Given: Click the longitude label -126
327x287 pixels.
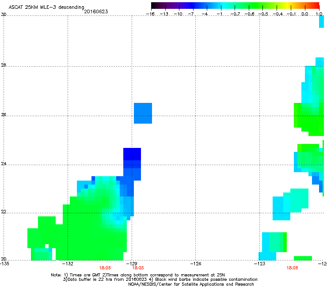Looking at the screenshot, I should pyautogui.click(x=196, y=264).
